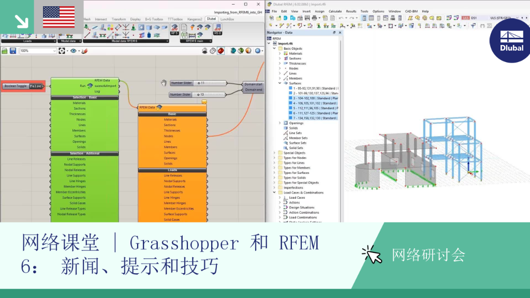Click the print icon in RFEM toolbar

[314, 18]
